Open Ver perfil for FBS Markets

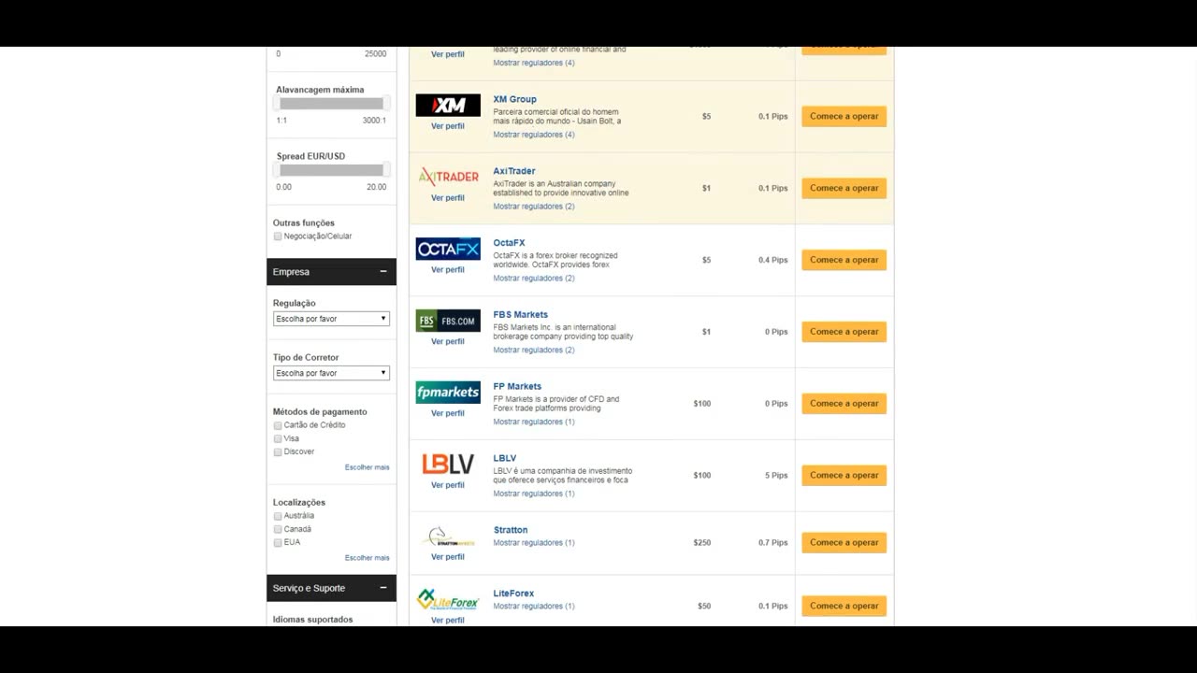pos(448,342)
